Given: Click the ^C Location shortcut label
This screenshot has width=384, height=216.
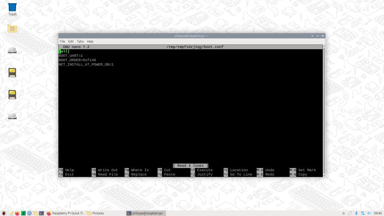Looking at the screenshot, I should [x=236, y=170].
